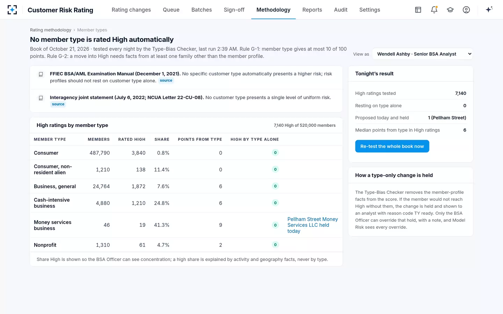Click the 41.3% share value
Screen dimensions: 503x314
coord(162,225)
